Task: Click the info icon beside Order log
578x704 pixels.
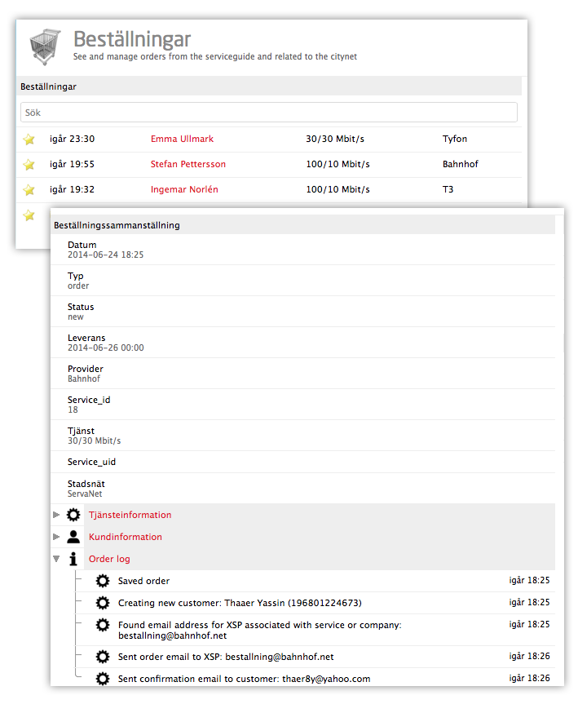Action: point(73,559)
